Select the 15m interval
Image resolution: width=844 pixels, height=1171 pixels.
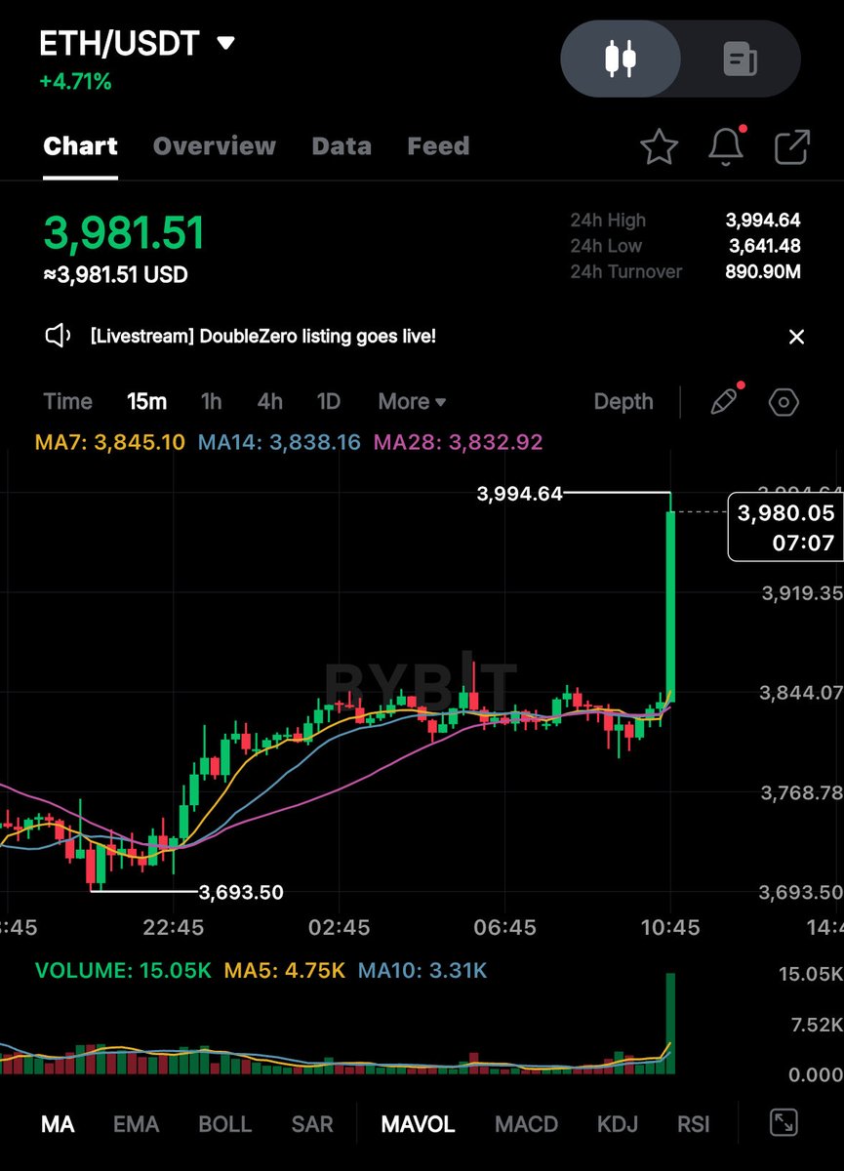147,402
